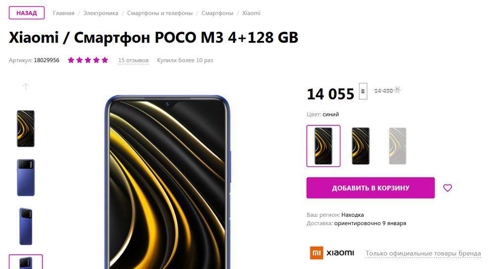Click the Xiaomi brand logo
Image resolution: width=493 pixels, height=269 pixels.
[332, 253]
